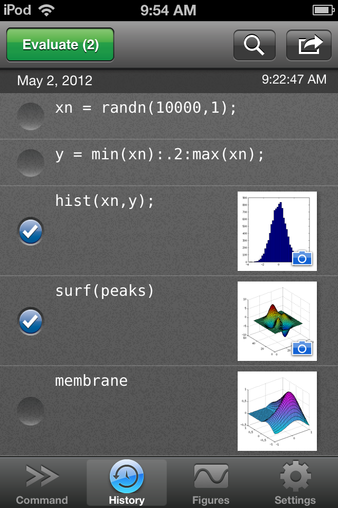Open the membrane plot thumbnail

[x=277, y=411]
